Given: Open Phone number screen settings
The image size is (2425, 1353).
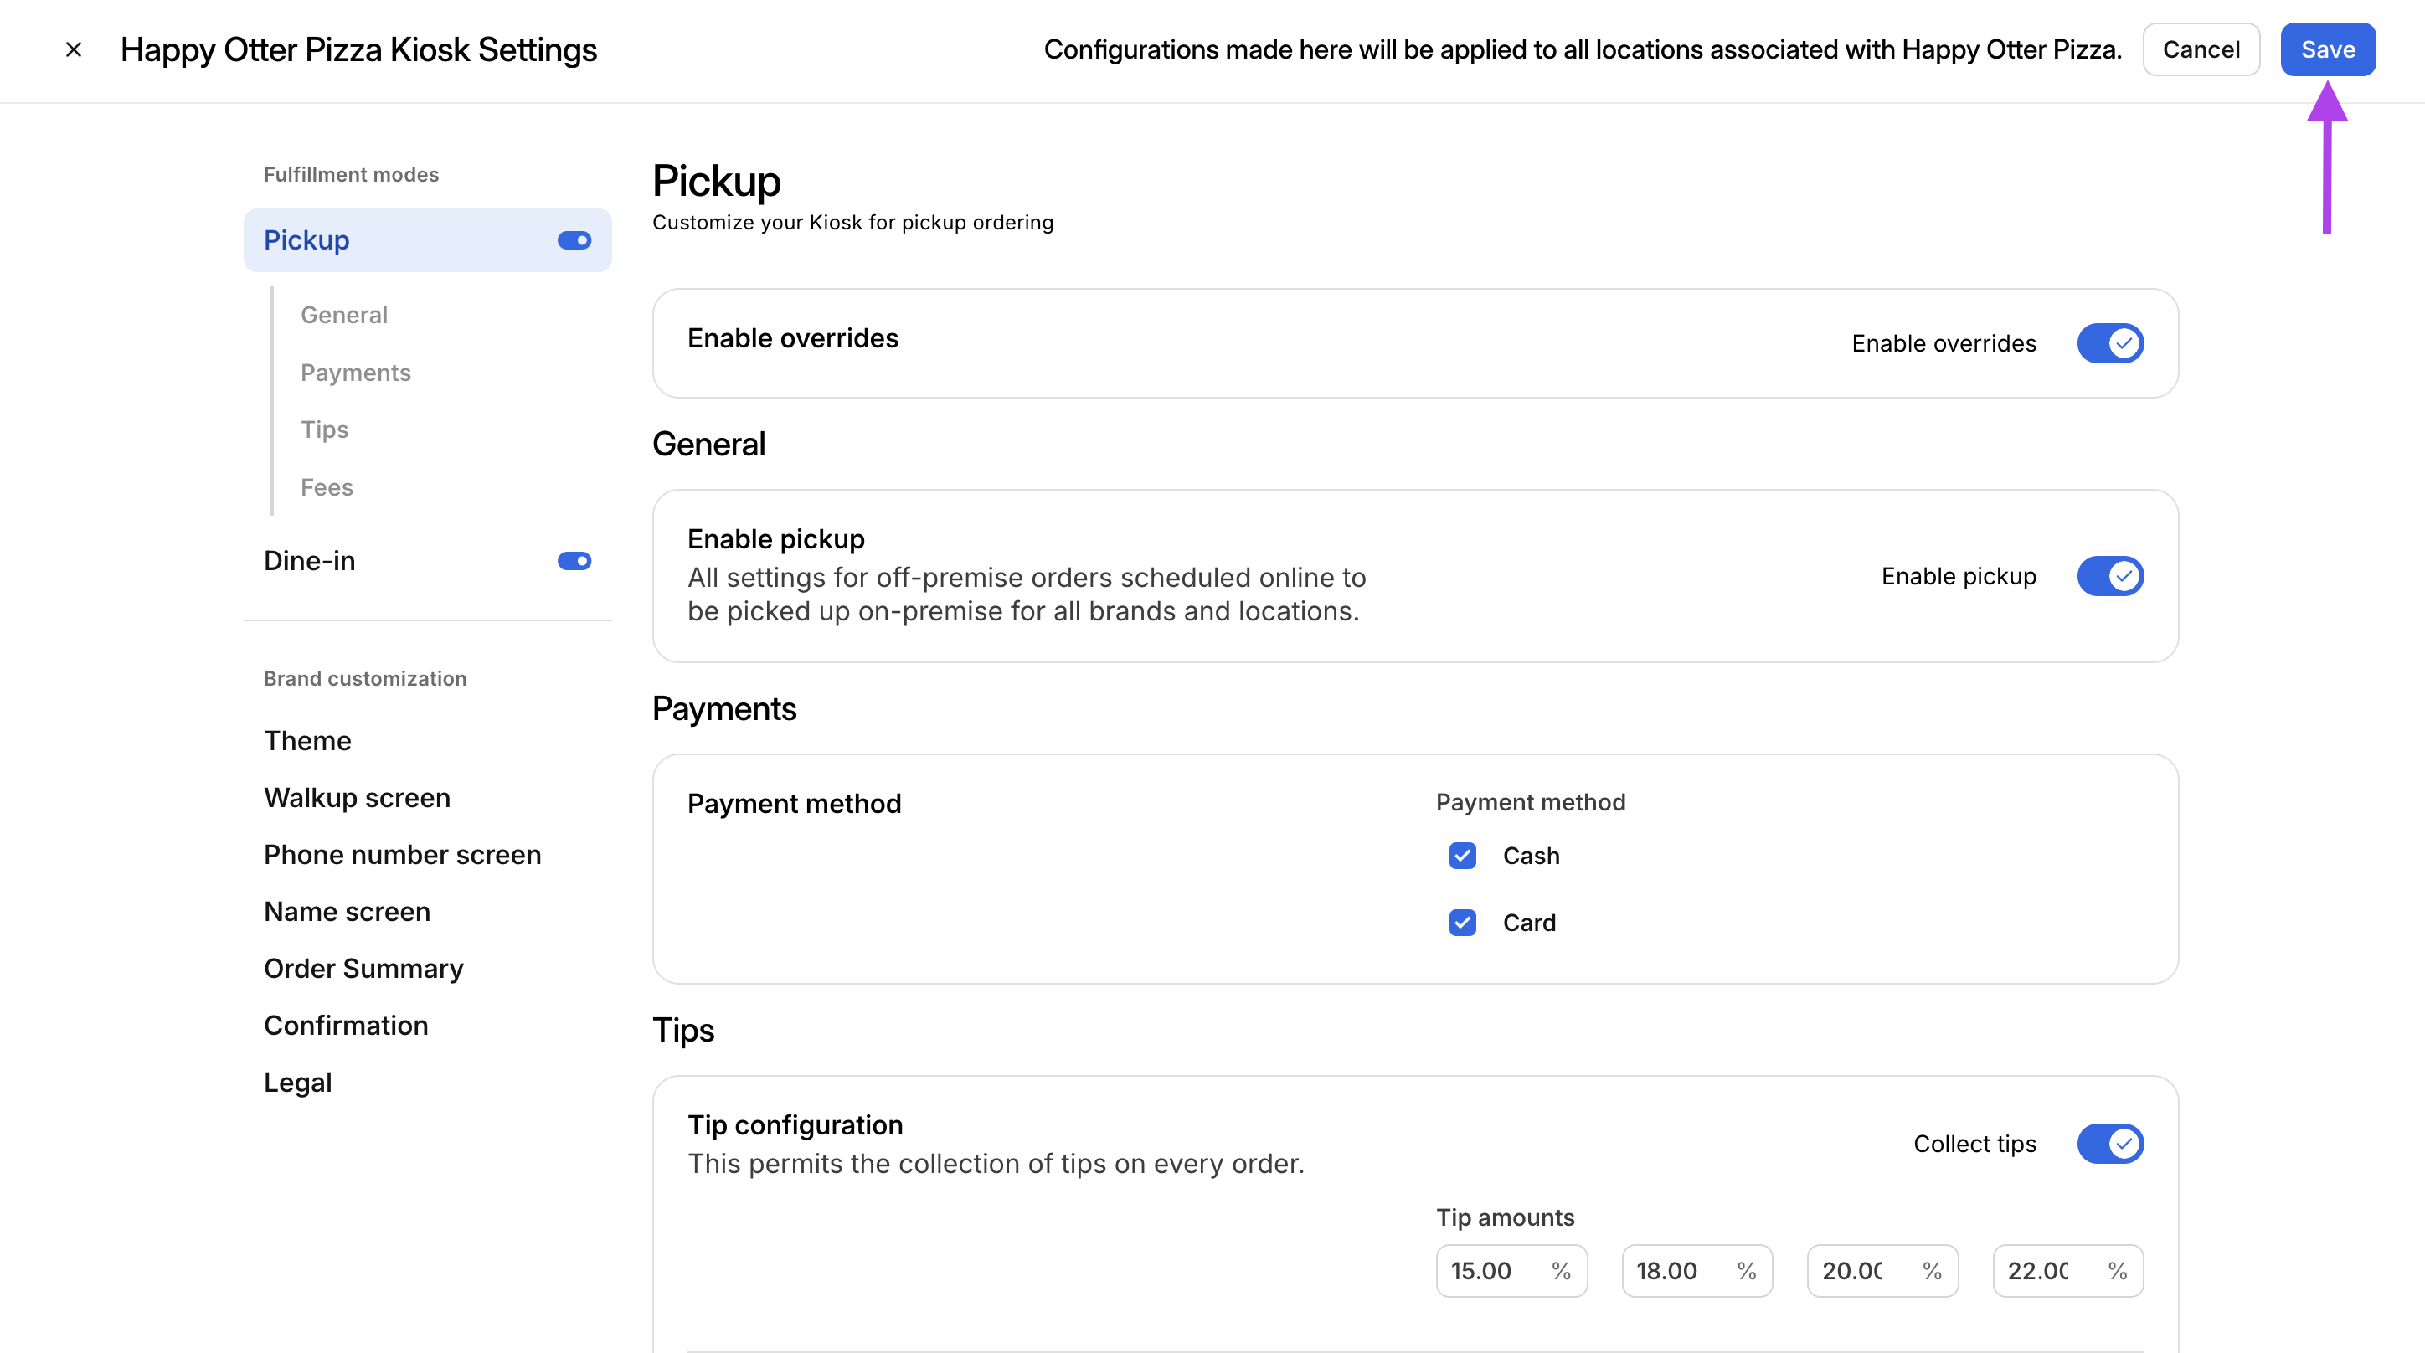Looking at the screenshot, I should [402, 854].
